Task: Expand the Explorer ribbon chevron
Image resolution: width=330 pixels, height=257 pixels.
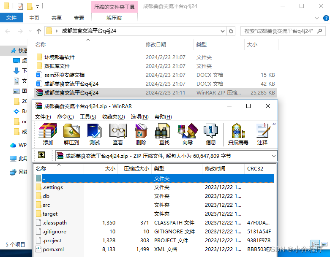Action: click(x=317, y=18)
